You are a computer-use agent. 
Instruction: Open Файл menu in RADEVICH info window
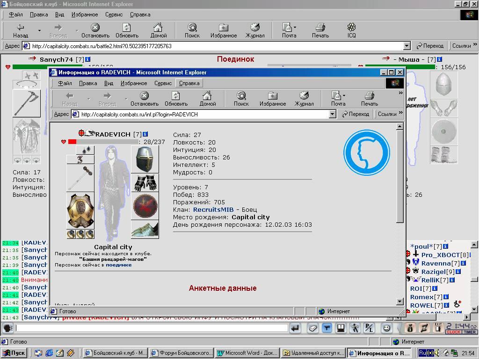coord(65,83)
